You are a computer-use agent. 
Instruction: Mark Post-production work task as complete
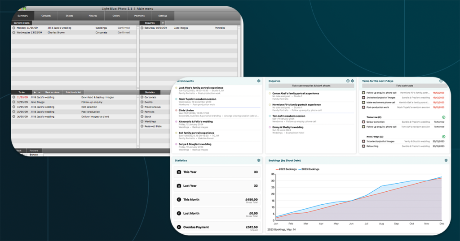click(x=364, y=108)
